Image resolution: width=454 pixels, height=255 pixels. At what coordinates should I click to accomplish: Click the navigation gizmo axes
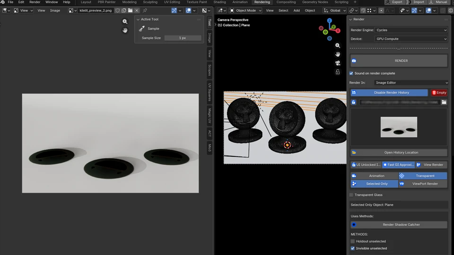(x=330, y=29)
